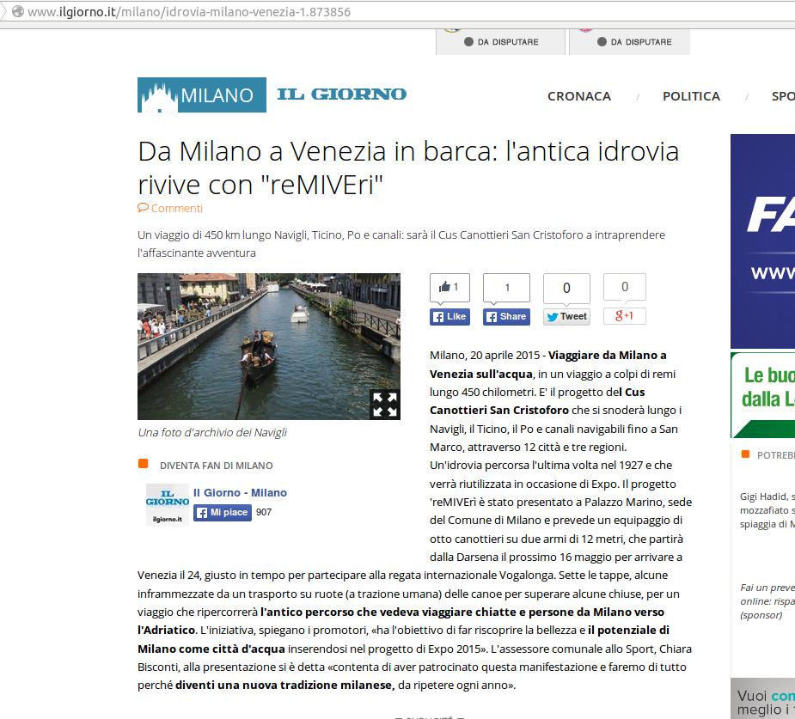Screen dimensions: 795x719
Task: Open Il Giorno - Milano Facebook page link
Action: [x=240, y=492]
